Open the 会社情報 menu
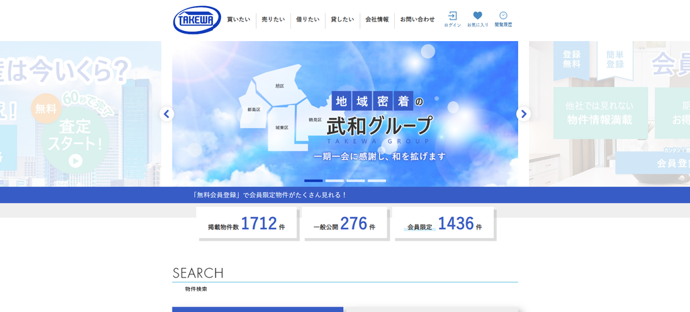Image resolution: width=690 pixels, height=312 pixels. pyautogui.click(x=377, y=20)
